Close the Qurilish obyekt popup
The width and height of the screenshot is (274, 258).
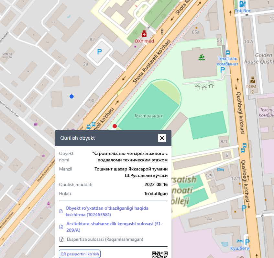[x=162, y=138]
